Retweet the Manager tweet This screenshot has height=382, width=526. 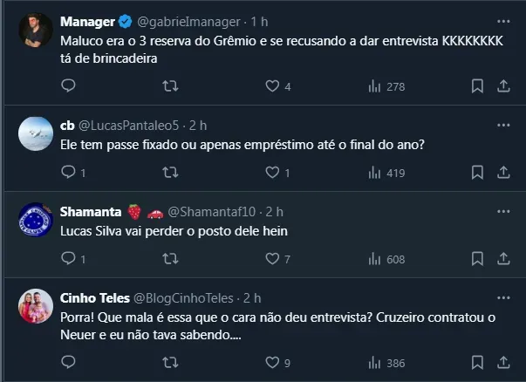[x=171, y=86]
